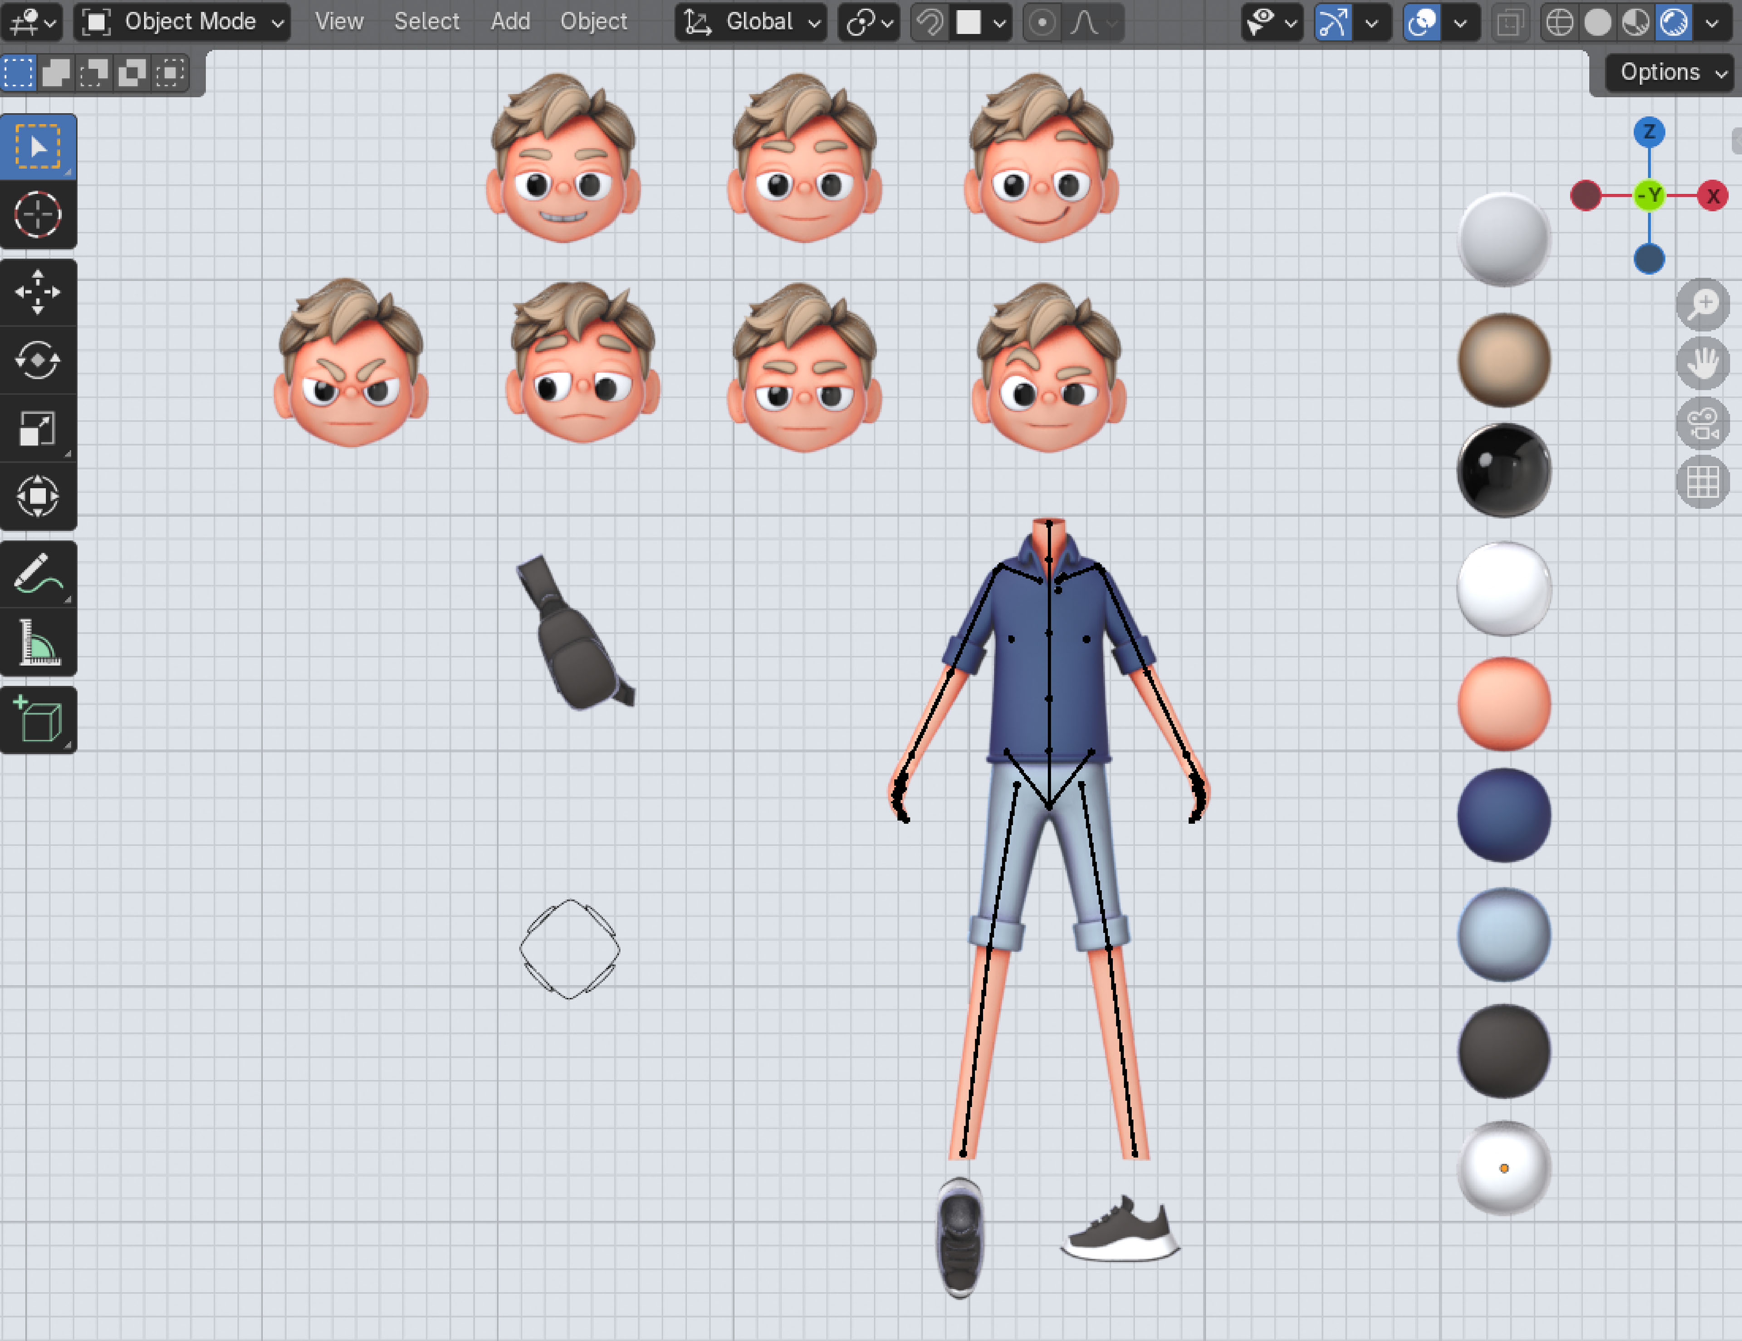1742x1341 pixels.
Task: Activate the Rotate tool
Action: click(x=38, y=361)
